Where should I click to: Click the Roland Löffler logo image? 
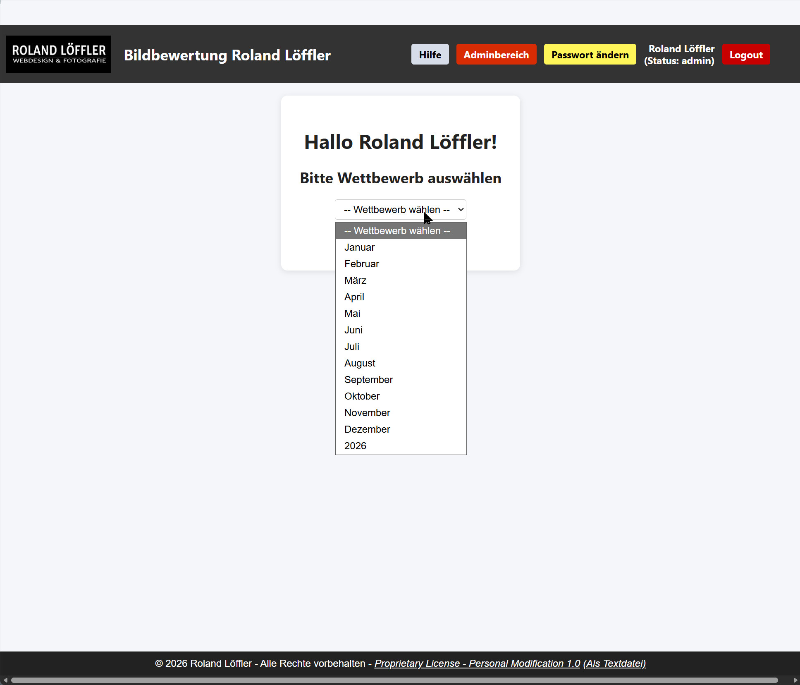pos(59,54)
